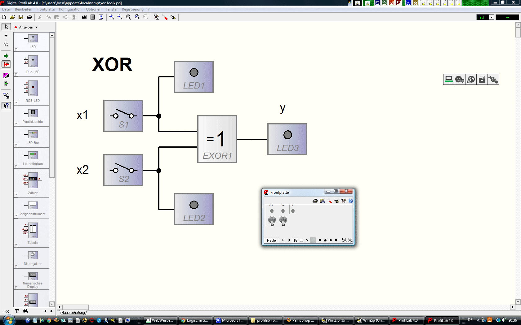521x325 pixels.
Task: Open the Datei menu
Action: (x=6, y=9)
